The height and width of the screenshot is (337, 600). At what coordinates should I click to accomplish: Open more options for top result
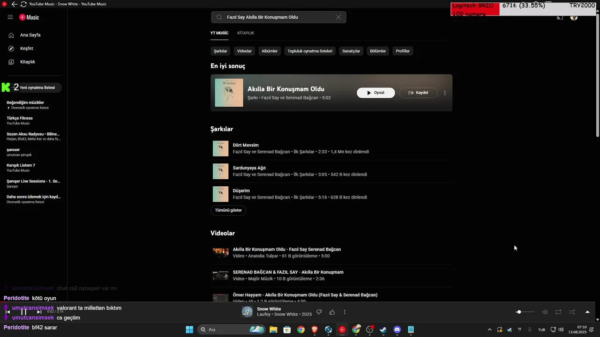tap(445, 93)
